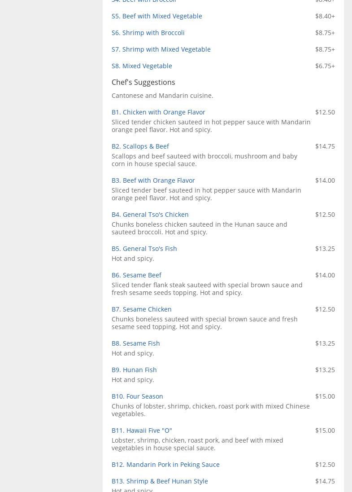
Task: Open B11. Hawaii Five "O"
Action: 142,430
